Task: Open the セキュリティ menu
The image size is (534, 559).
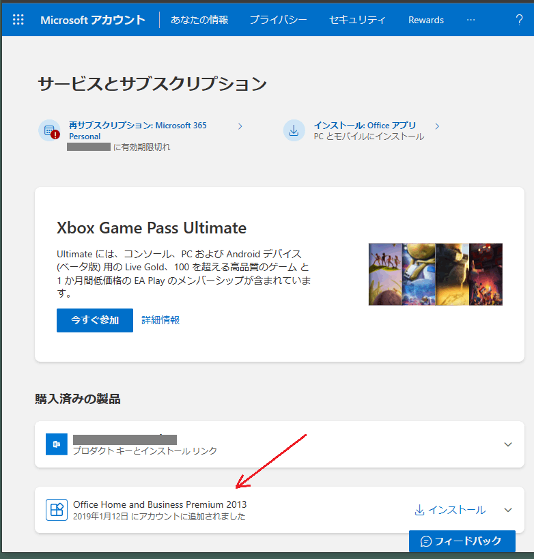Action: click(357, 20)
